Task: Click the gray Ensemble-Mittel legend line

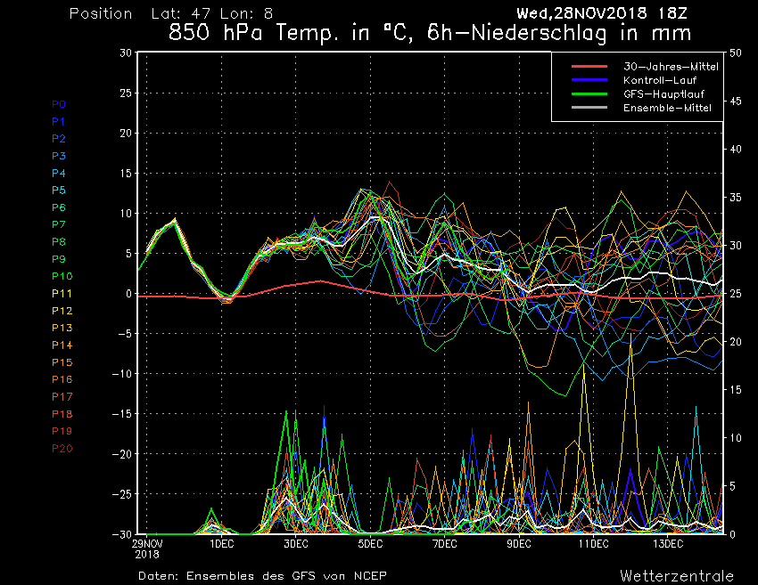Action: point(589,108)
